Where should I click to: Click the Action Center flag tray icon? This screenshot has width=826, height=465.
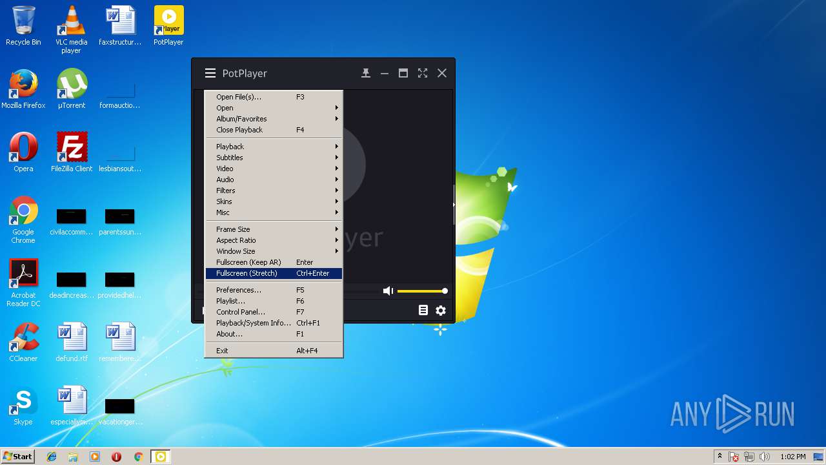click(x=734, y=457)
